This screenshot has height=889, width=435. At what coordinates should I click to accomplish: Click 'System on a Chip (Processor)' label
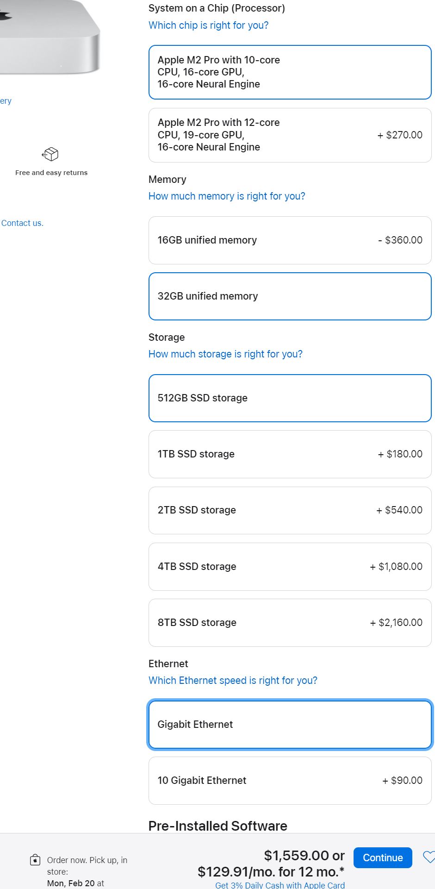click(x=217, y=8)
